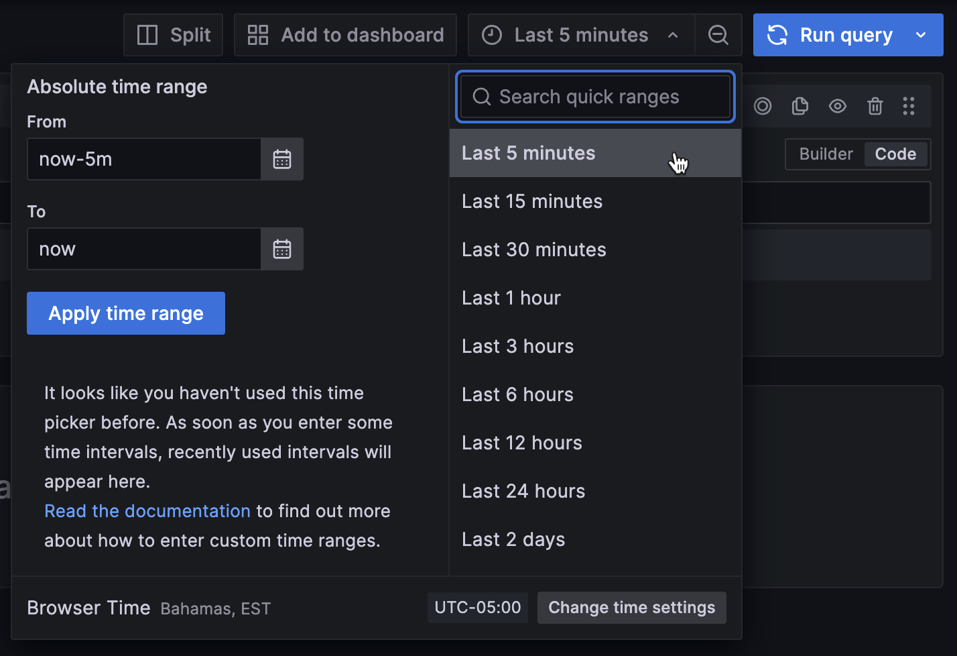Open the To date calendar picker
The height and width of the screenshot is (656, 957).
[282, 249]
